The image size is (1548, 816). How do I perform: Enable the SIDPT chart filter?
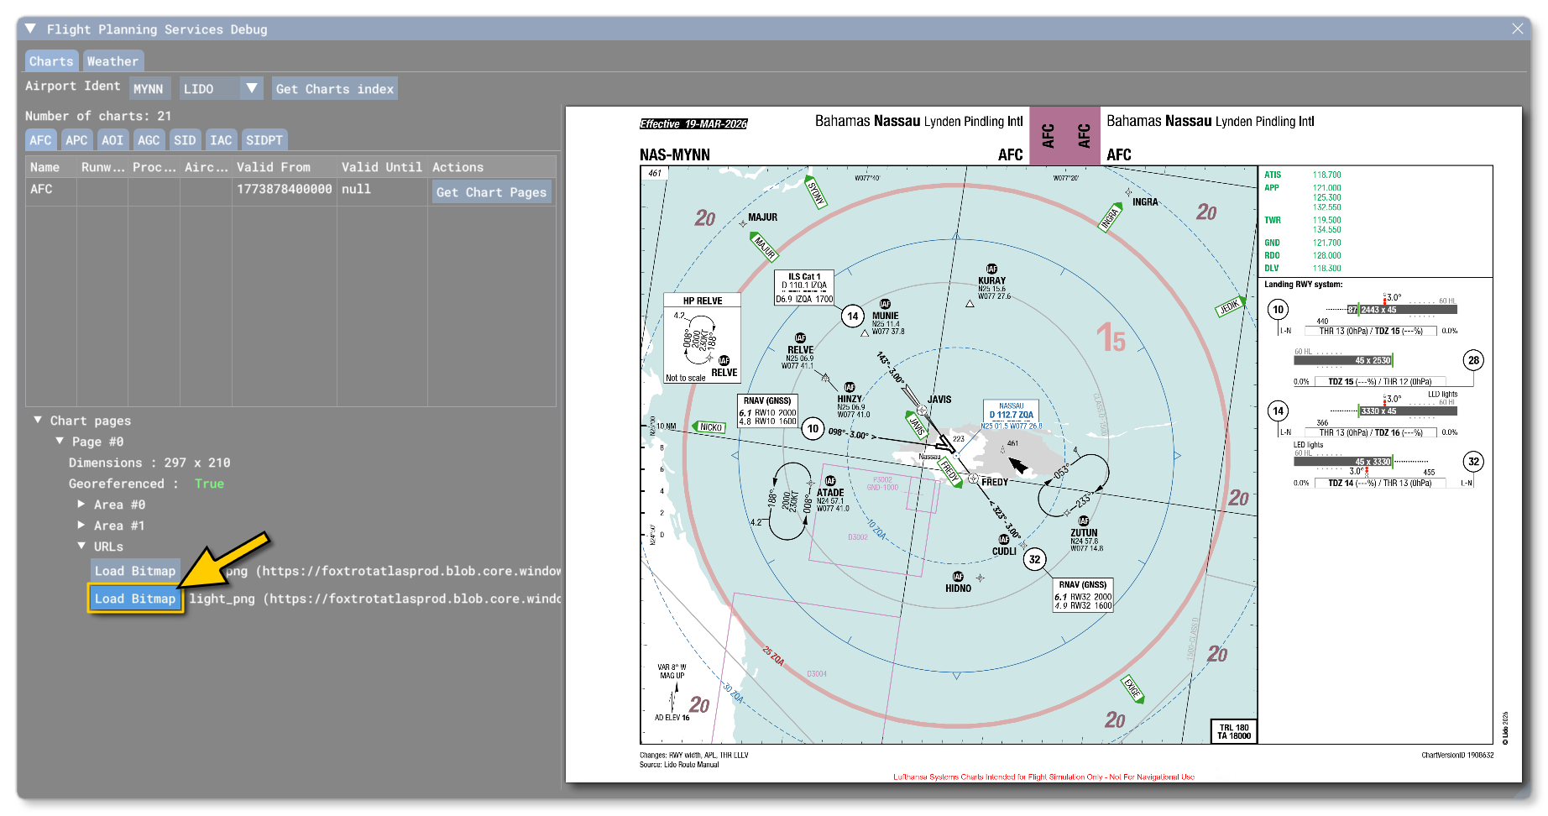264,139
